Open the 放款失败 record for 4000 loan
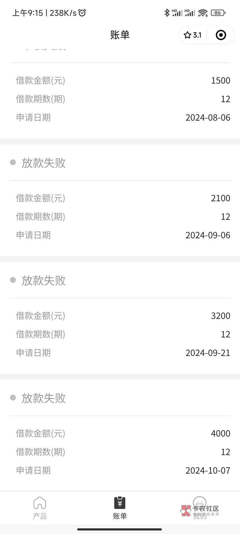 pyautogui.click(x=43, y=398)
